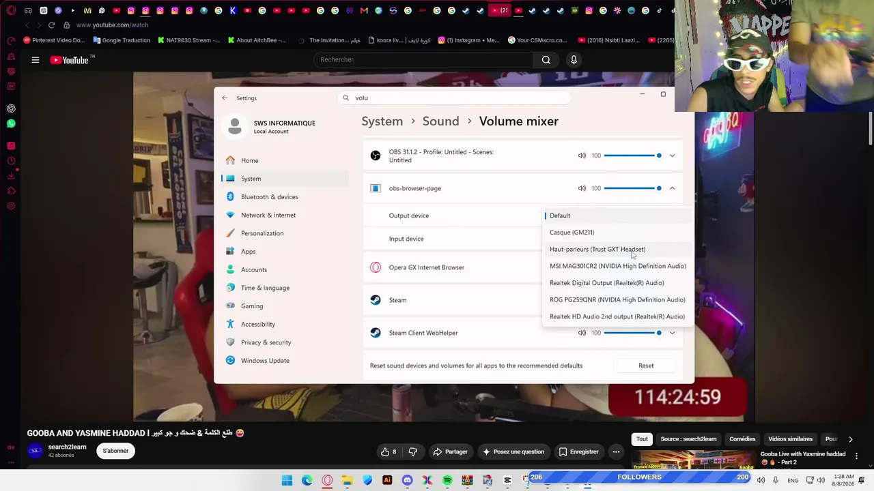Screen dimensions: 874x491
Task: Start YouTube voice search microphone
Action: pyautogui.click(x=574, y=60)
